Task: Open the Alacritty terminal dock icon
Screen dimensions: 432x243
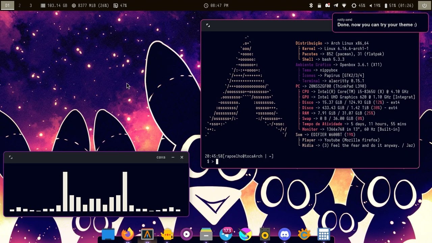Action: tap(147, 234)
